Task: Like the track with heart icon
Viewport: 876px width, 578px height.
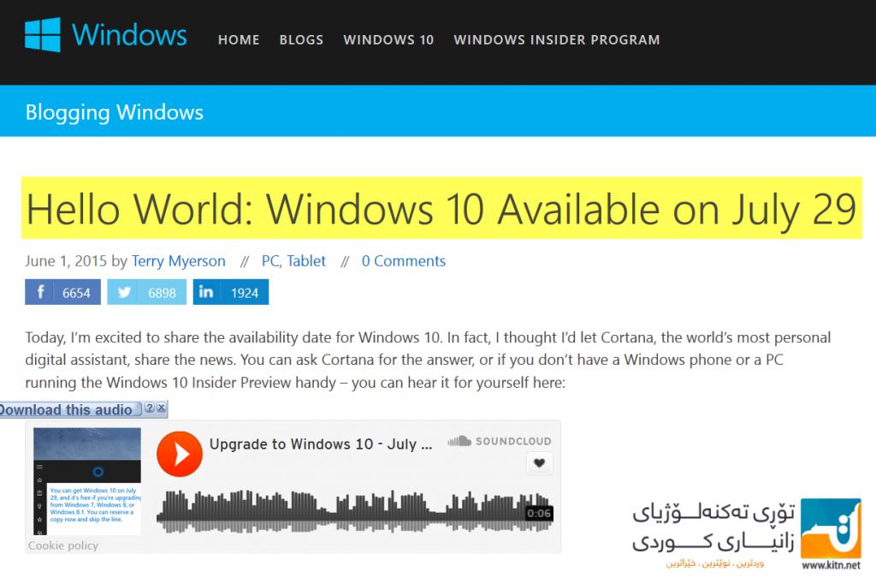Action: pos(539,463)
